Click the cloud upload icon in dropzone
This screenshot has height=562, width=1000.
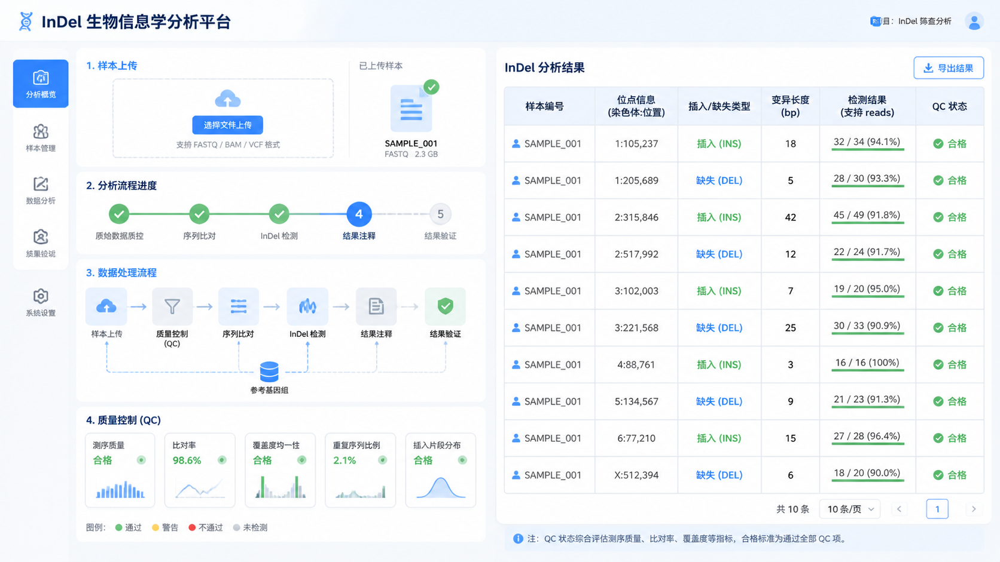click(228, 99)
